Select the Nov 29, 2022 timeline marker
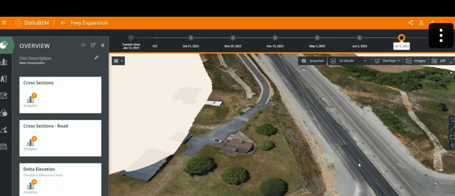Screen dimensions: 455x196 click(233, 38)
